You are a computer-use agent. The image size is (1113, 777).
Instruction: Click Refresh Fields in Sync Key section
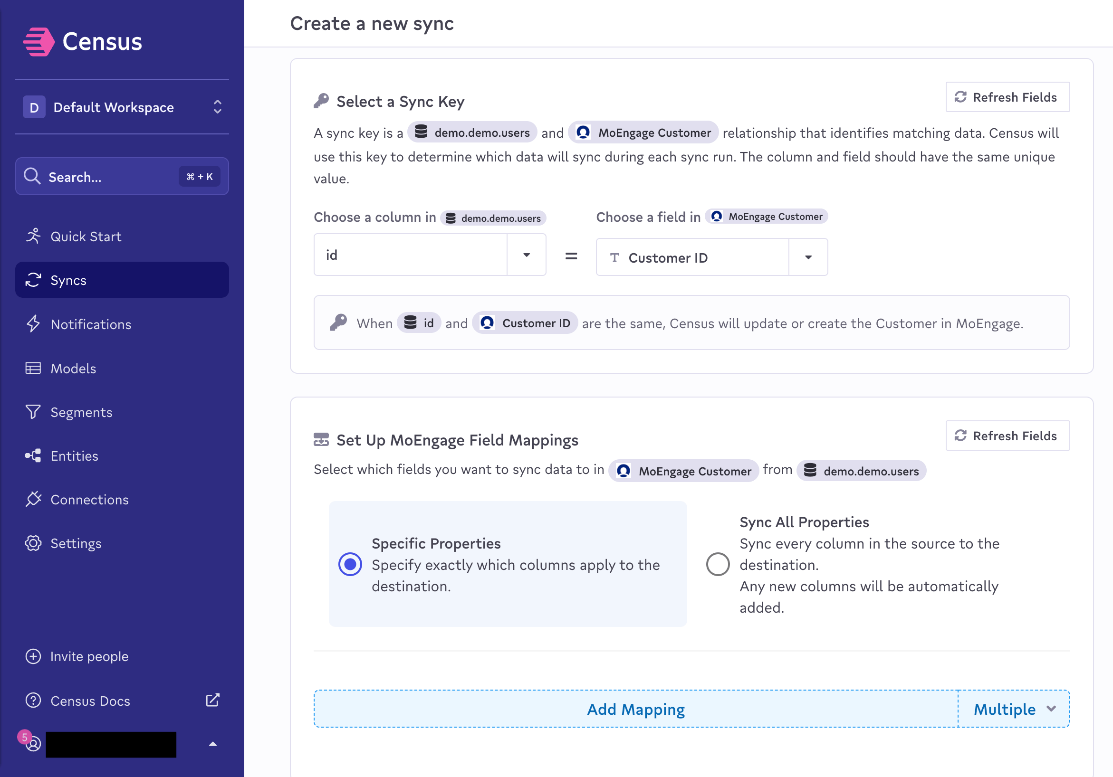tap(1007, 97)
